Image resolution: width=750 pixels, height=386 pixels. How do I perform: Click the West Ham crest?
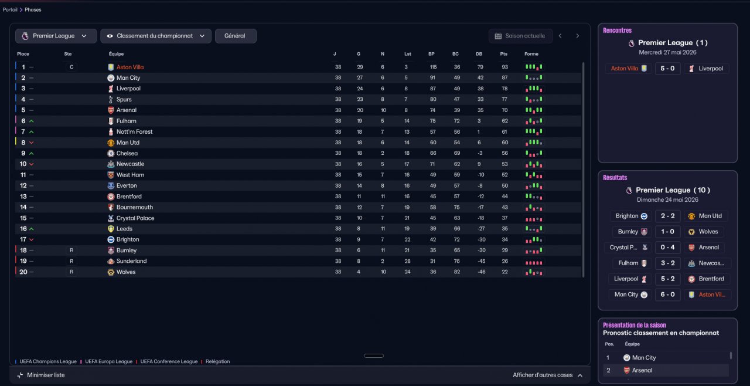[111, 175]
